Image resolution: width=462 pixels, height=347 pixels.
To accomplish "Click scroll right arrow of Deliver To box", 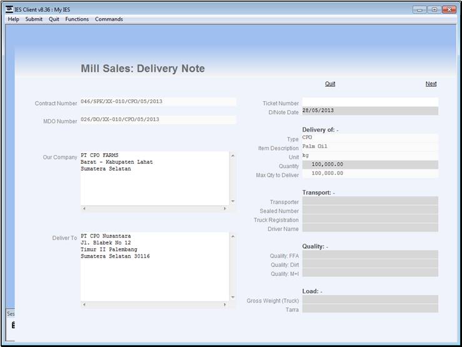I will [225, 304].
